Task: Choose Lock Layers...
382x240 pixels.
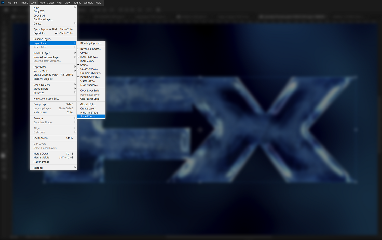Action: (53, 138)
